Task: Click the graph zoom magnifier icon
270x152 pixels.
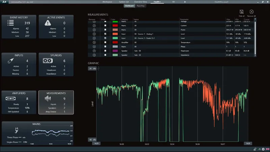Action: coord(99,68)
